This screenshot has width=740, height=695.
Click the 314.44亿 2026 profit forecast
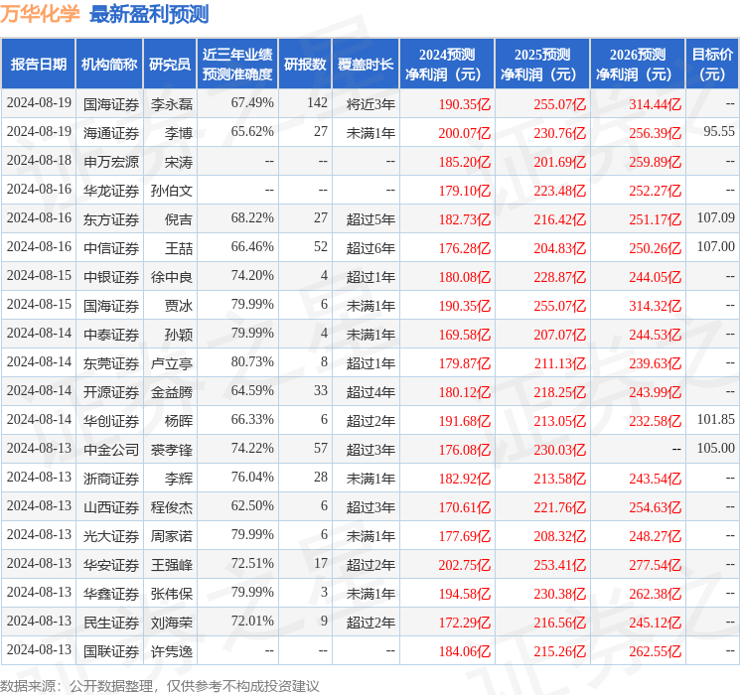coord(655,104)
